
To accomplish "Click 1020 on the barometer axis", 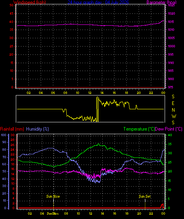I will pyautogui.click(x=171, y=13).
